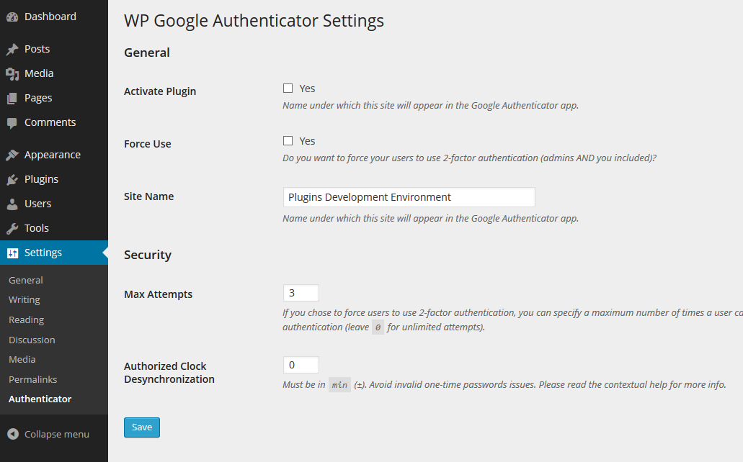Click the Clock Desynchronization number field

[301, 365]
